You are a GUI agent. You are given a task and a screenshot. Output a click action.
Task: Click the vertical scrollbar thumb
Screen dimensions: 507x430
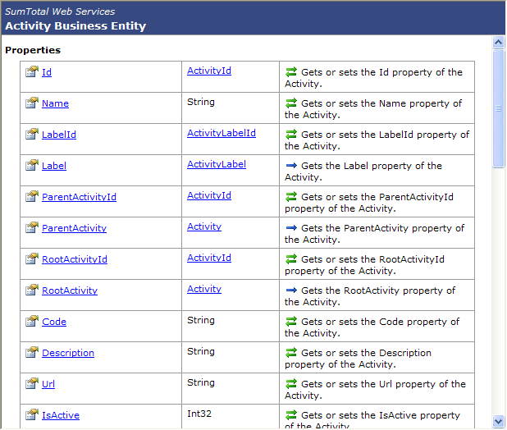[499, 108]
